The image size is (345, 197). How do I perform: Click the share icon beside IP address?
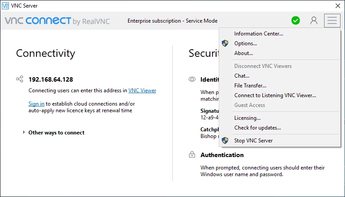click(20, 79)
